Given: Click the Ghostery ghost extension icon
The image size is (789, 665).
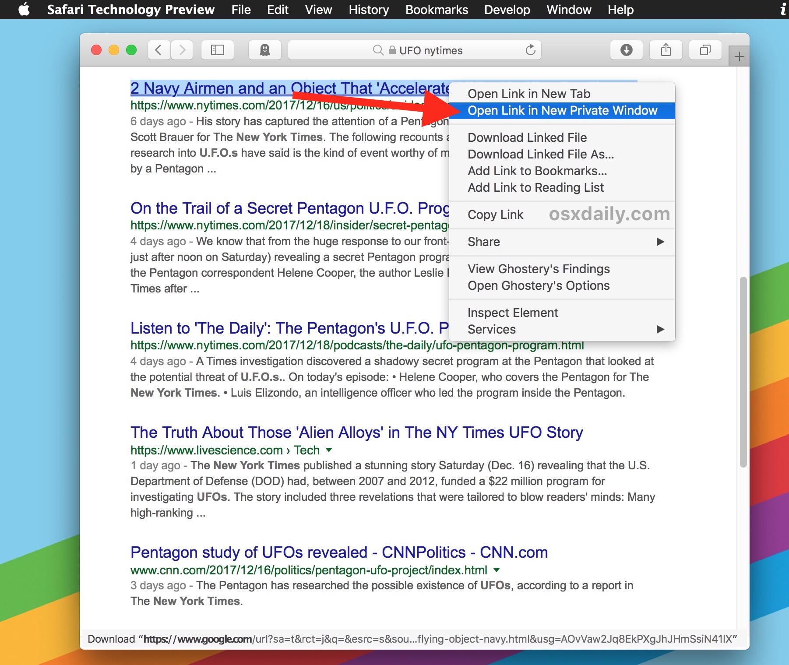Looking at the screenshot, I should [265, 50].
